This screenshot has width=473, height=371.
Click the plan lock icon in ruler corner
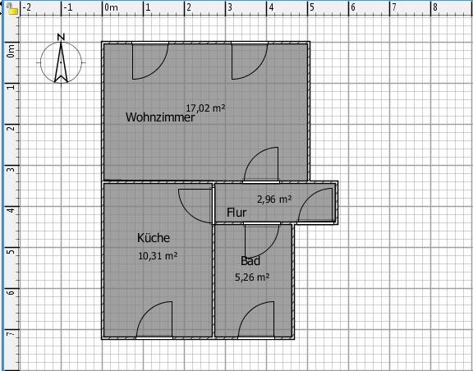(x=12, y=9)
